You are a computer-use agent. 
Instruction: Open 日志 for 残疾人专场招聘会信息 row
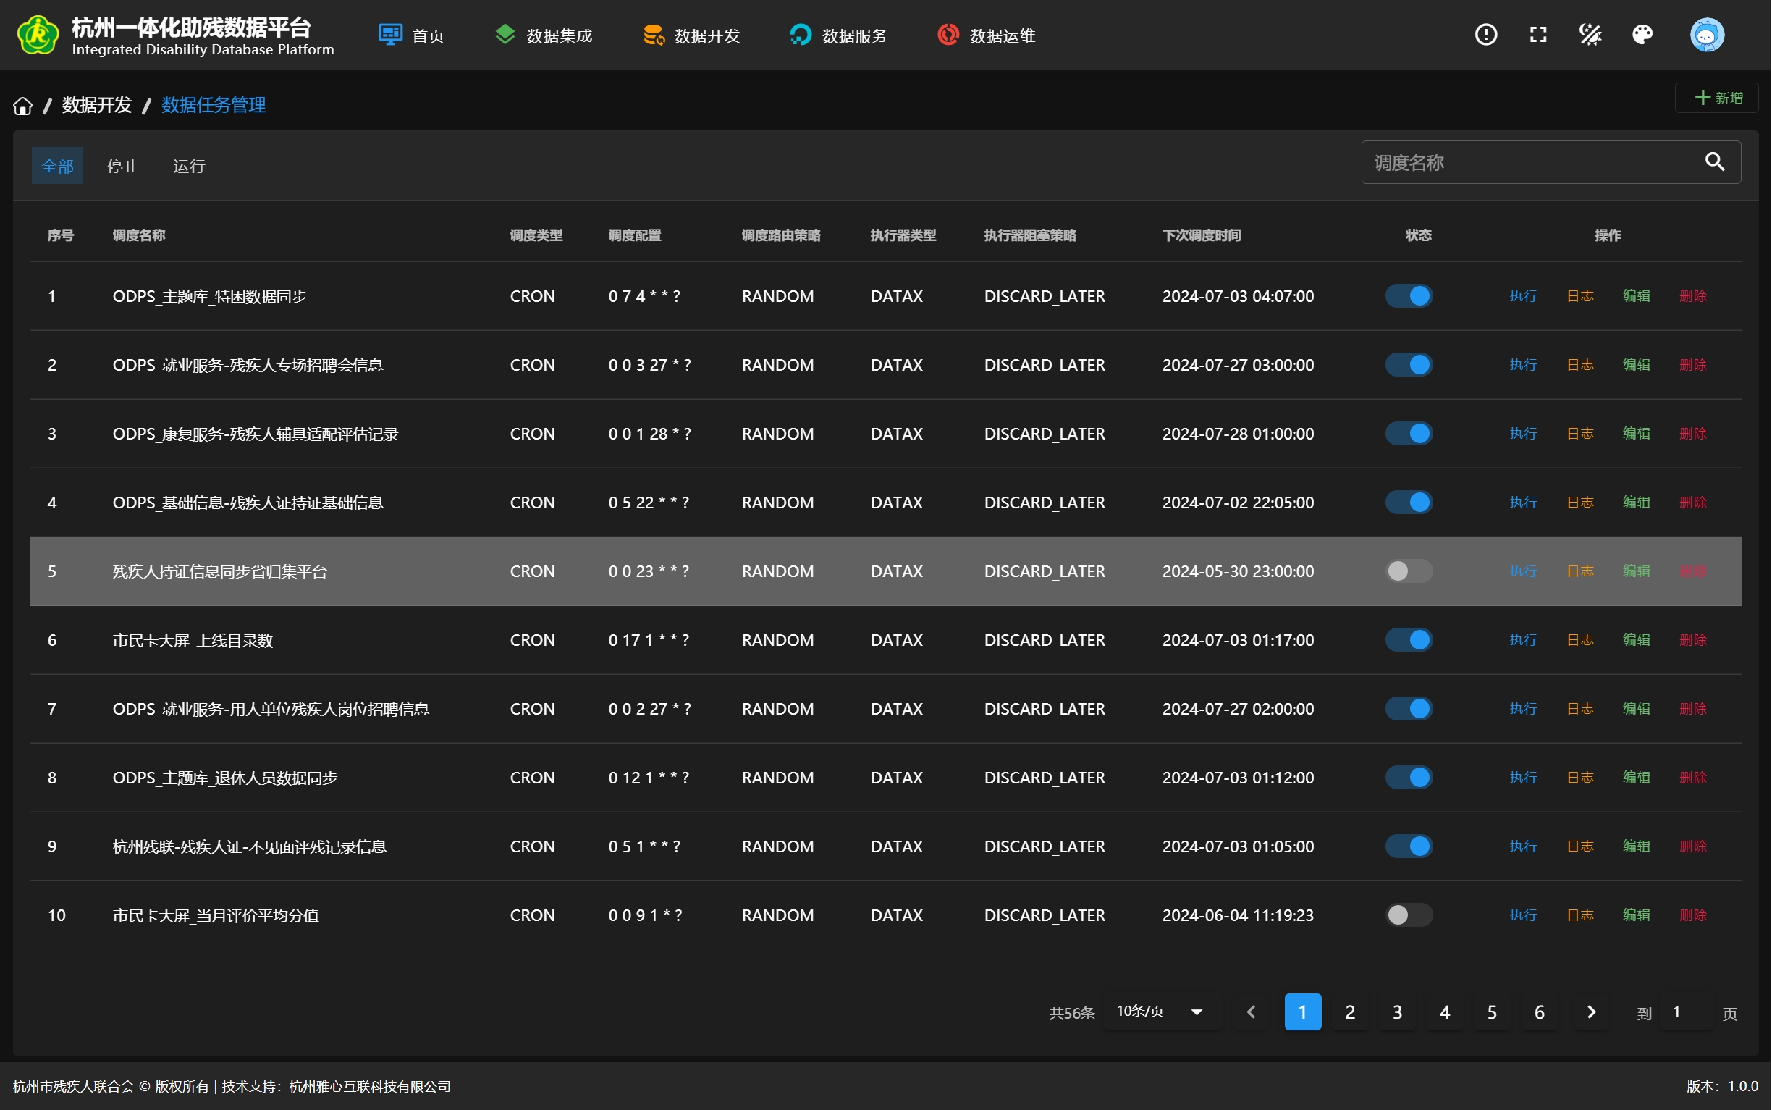1580,365
